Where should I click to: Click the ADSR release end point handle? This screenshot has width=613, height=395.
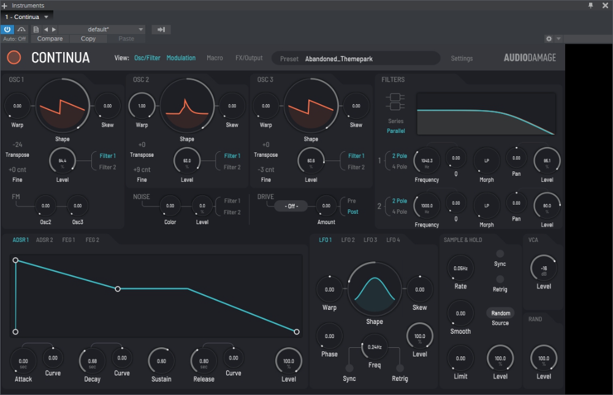297,332
